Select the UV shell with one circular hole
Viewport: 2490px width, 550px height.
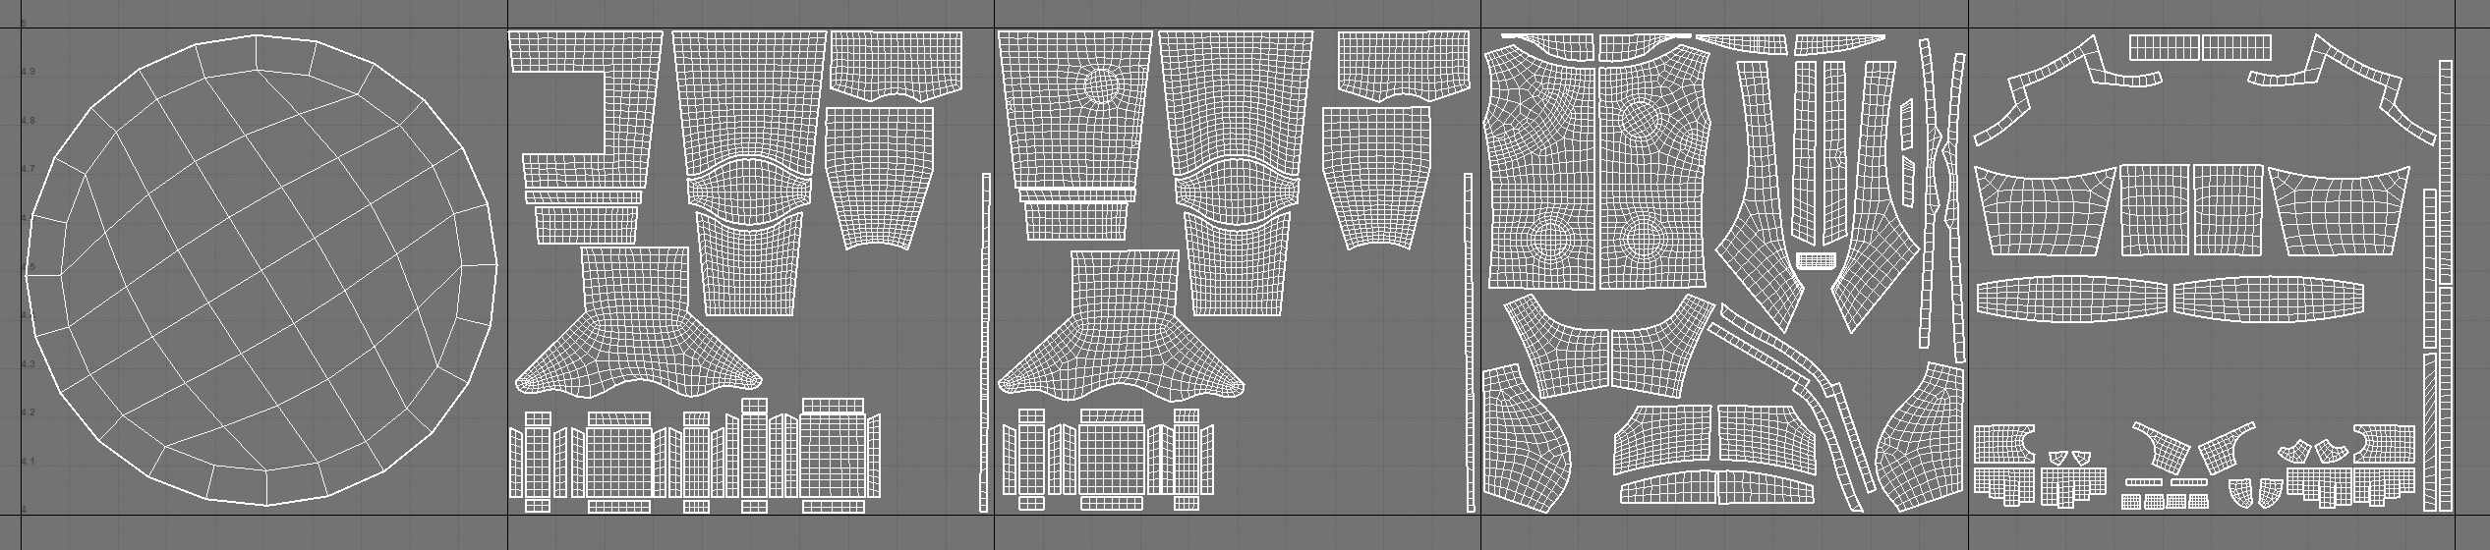click(x=1074, y=110)
